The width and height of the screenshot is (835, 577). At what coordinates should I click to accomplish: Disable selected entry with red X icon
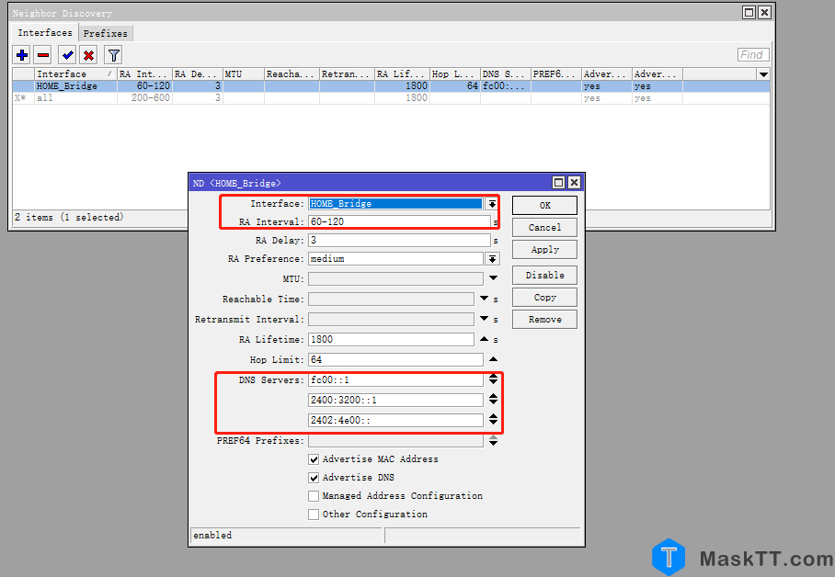click(x=89, y=55)
